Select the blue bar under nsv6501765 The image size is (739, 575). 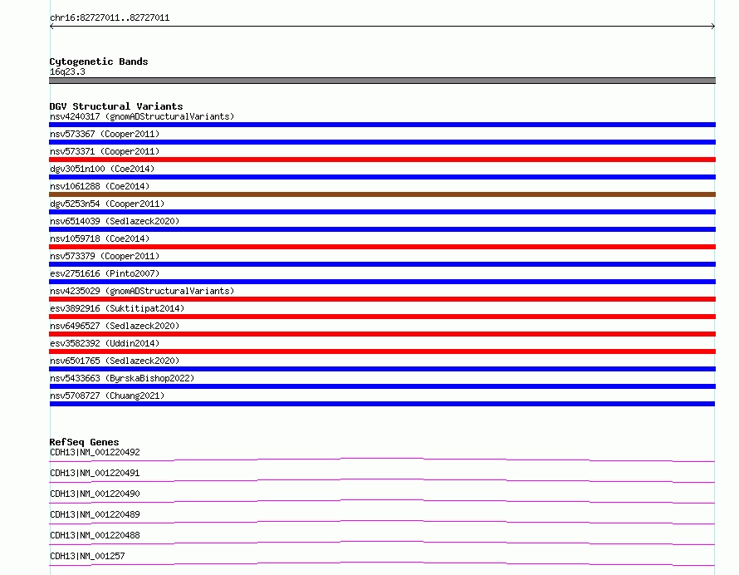(x=382, y=369)
